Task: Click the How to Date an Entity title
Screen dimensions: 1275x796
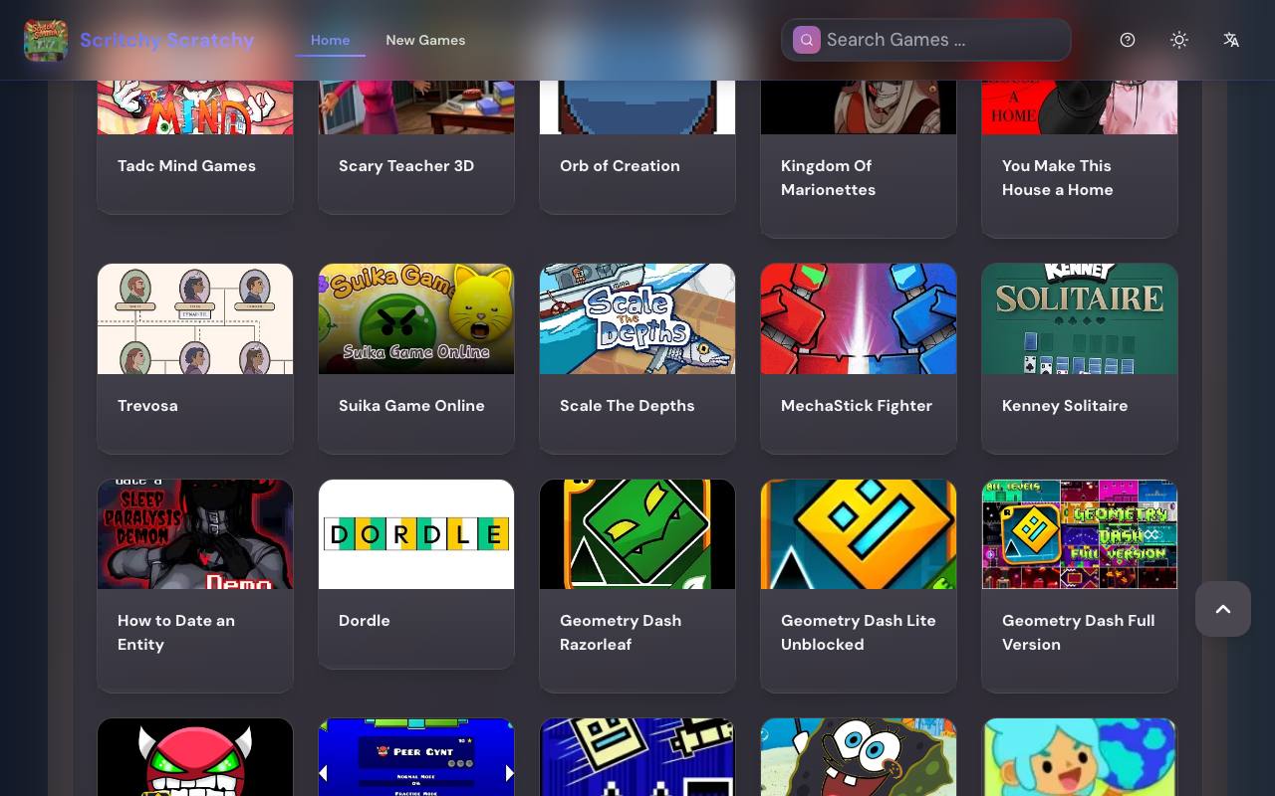Action: pyautogui.click(x=176, y=633)
